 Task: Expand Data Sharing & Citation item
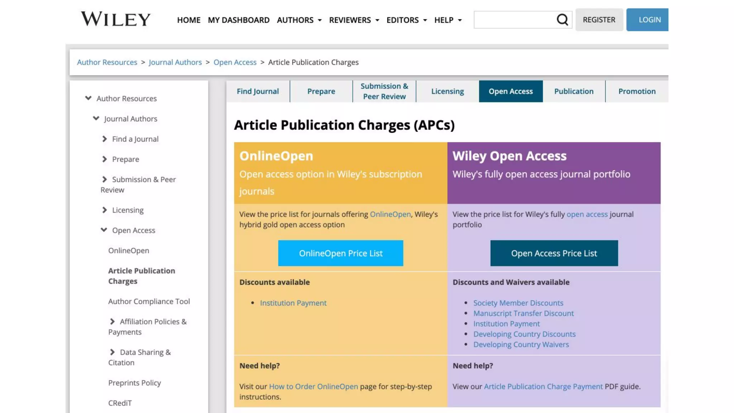pyautogui.click(x=112, y=352)
